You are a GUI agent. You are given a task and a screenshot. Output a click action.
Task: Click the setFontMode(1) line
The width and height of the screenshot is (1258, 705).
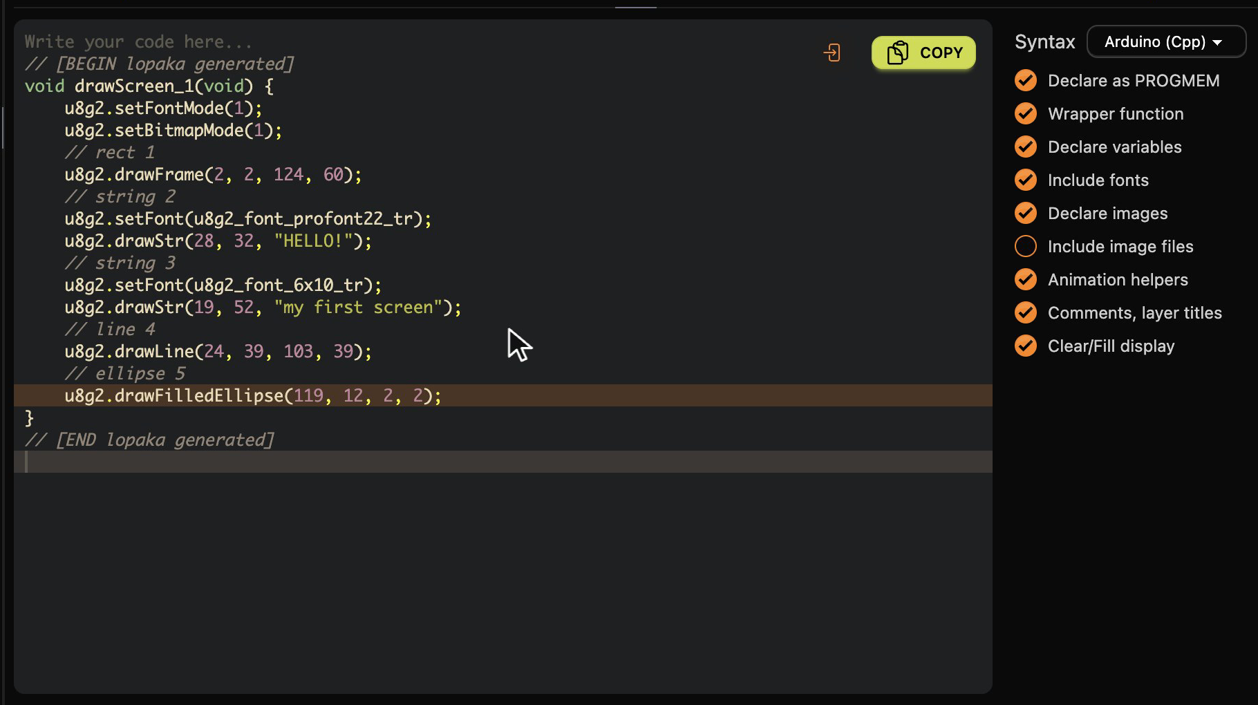[163, 108]
